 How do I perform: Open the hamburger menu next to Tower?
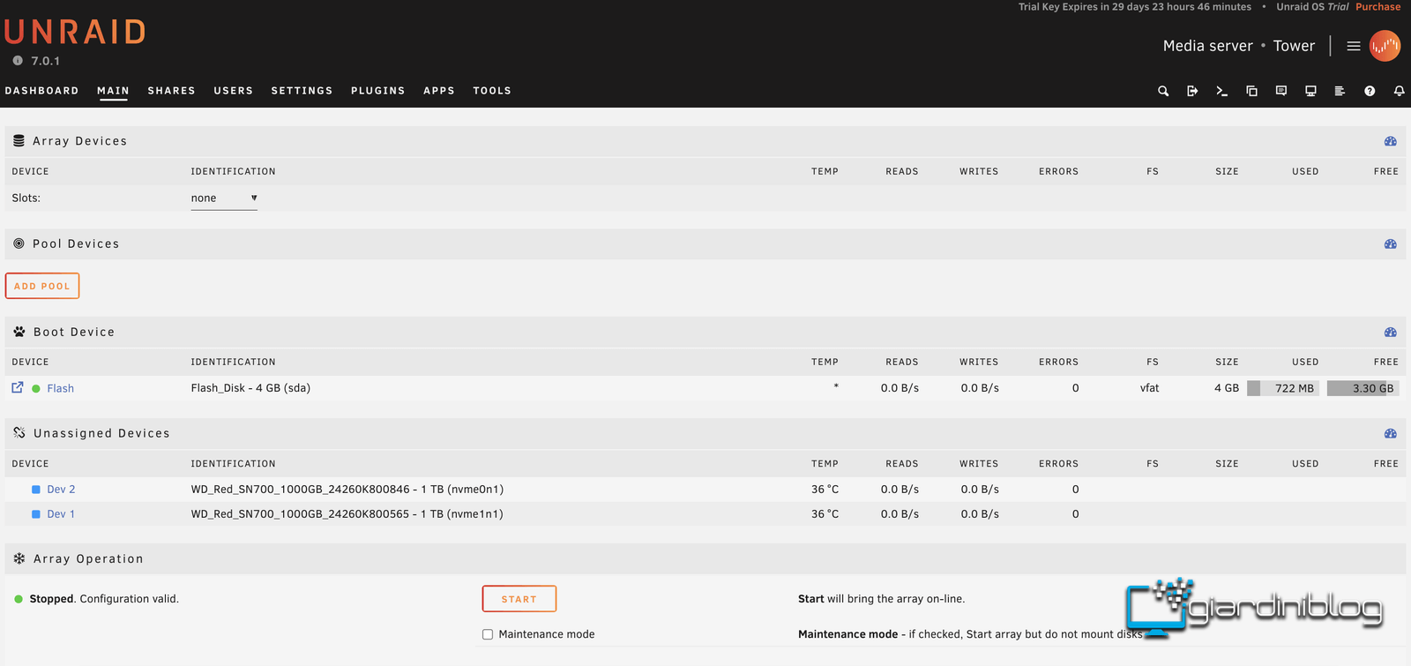tap(1354, 46)
